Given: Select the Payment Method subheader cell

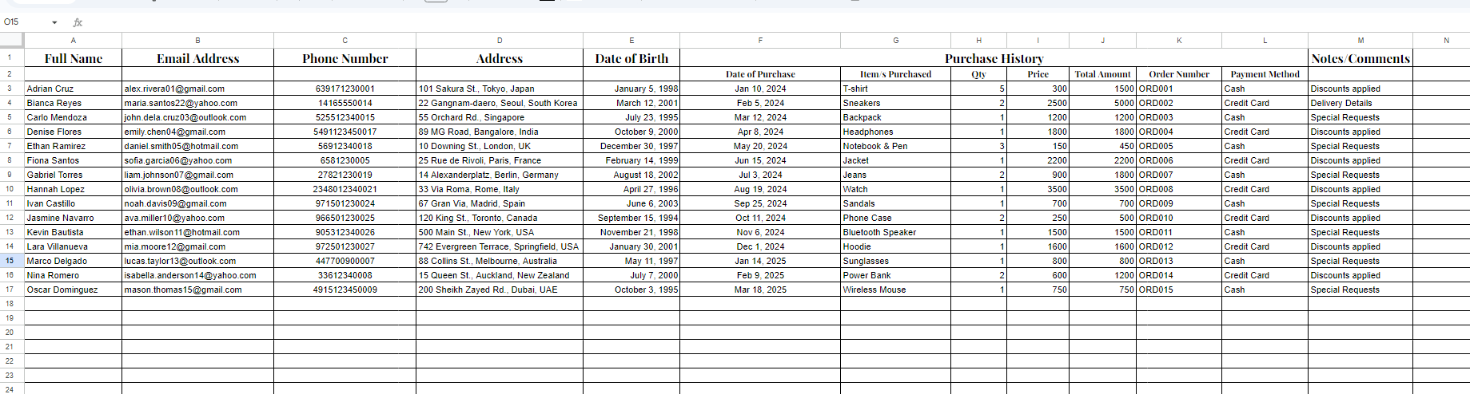Looking at the screenshot, I should click(x=1265, y=74).
